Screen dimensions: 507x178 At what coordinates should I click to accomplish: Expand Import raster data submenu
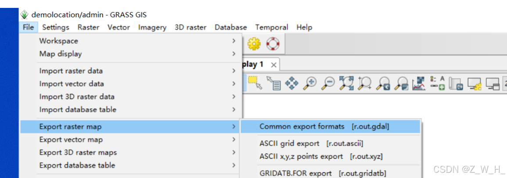(130, 71)
